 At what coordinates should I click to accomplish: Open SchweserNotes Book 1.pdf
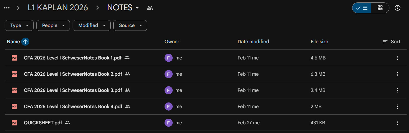point(73,58)
